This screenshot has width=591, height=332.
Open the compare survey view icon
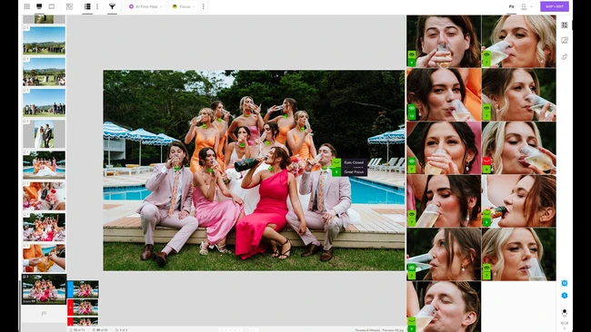[69, 6]
